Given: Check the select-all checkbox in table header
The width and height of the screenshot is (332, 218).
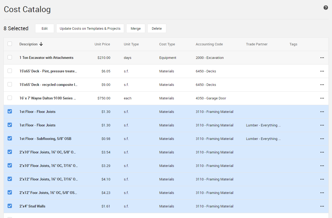Looking at the screenshot, I should coord(10,44).
